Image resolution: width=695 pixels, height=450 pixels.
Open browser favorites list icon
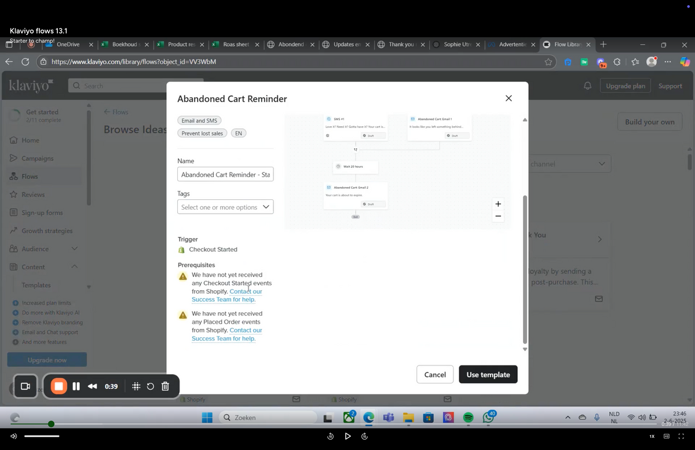click(x=635, y=61)
